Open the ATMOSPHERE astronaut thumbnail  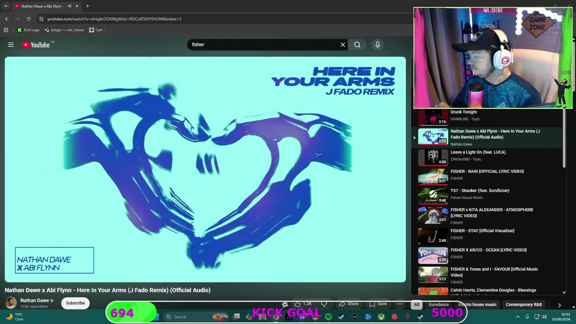(x=433, y=215)
